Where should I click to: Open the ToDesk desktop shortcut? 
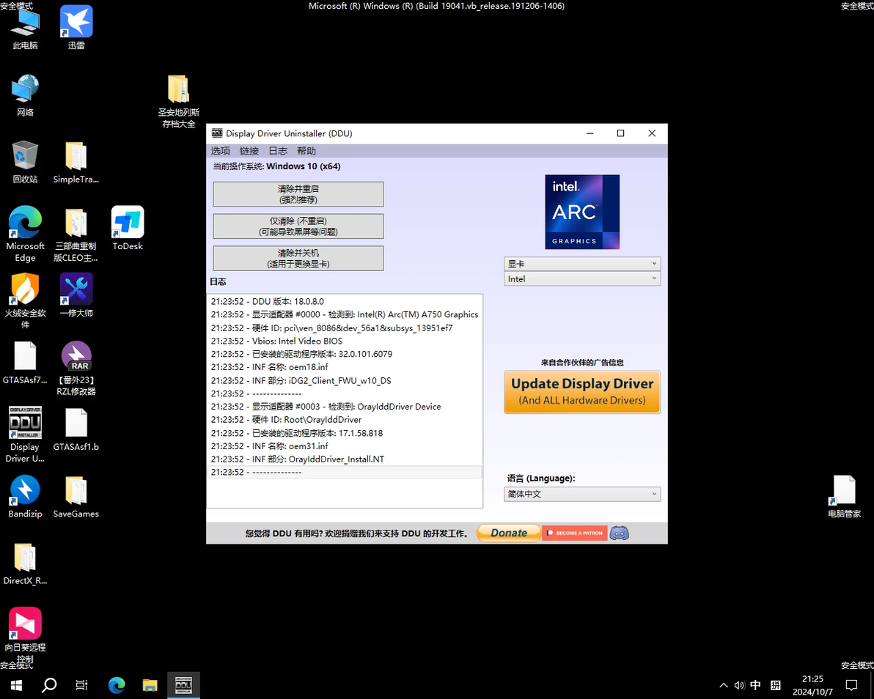tap(128, 229)
